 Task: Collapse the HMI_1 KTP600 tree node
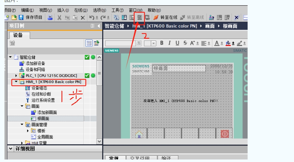click(x=16, y=82)
